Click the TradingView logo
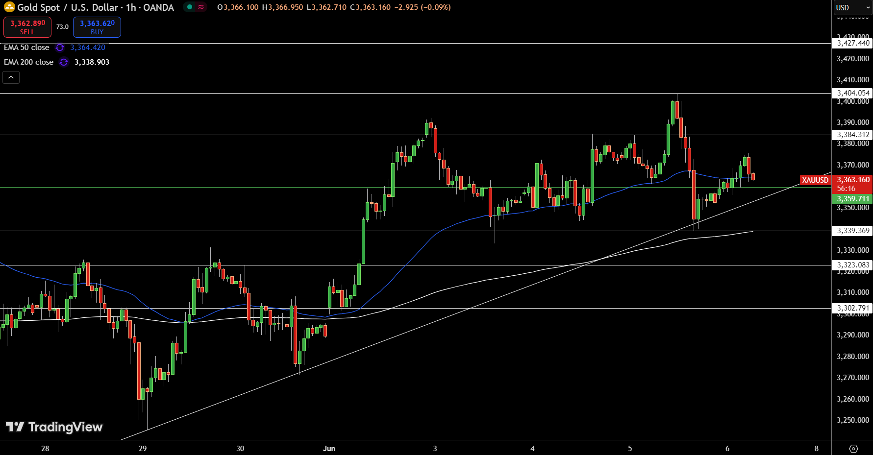 (54, 427)
